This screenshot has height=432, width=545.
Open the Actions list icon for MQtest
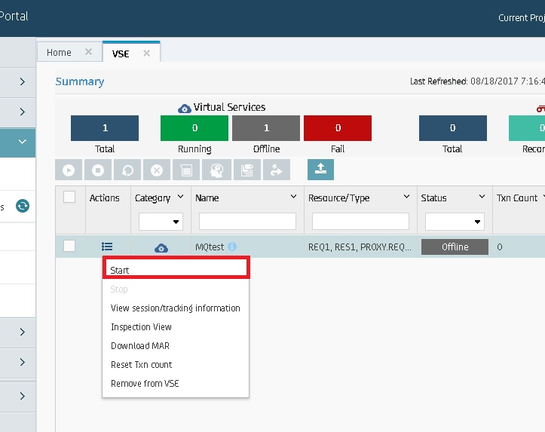click(107, 247)
